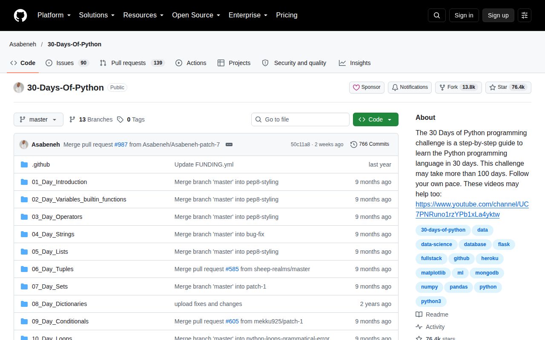This screenshot has height=340, width=545.
Task: Fork the repository
Action: 458,87
